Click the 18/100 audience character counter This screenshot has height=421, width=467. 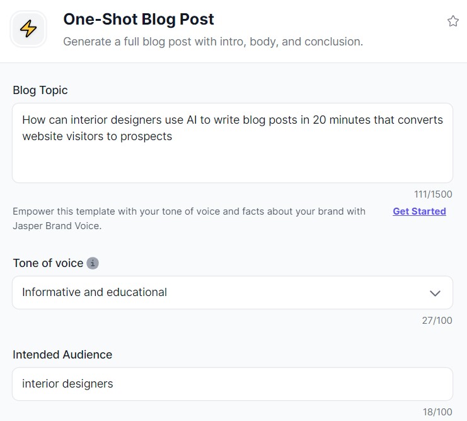(437, 412)
